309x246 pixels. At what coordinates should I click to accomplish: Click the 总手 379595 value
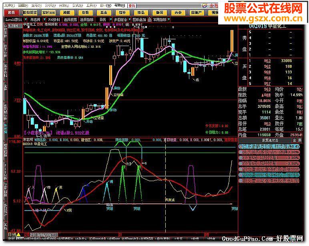tap(264, 107)
